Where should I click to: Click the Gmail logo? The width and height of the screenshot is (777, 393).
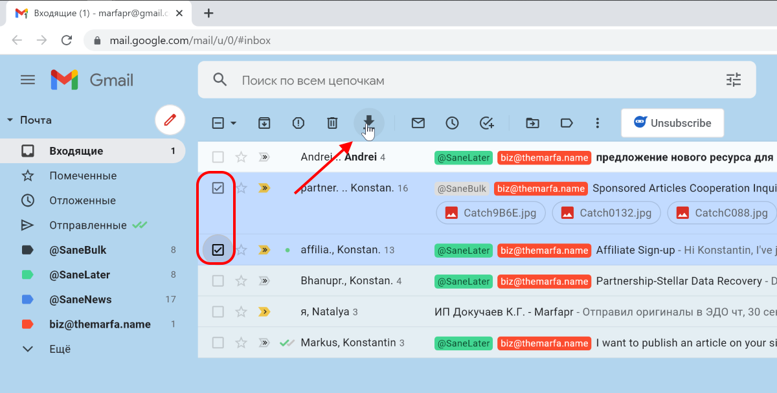pyautogui.click(x=92, y=80)
